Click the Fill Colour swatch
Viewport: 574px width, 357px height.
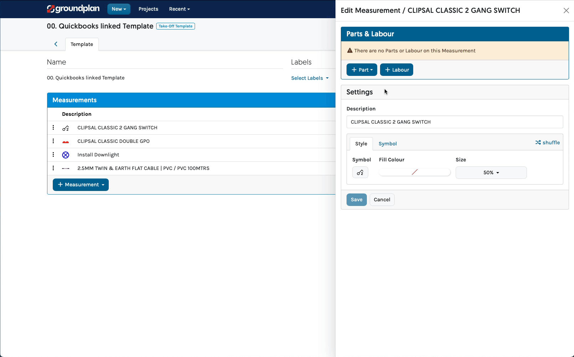click(x=415, y=172)
